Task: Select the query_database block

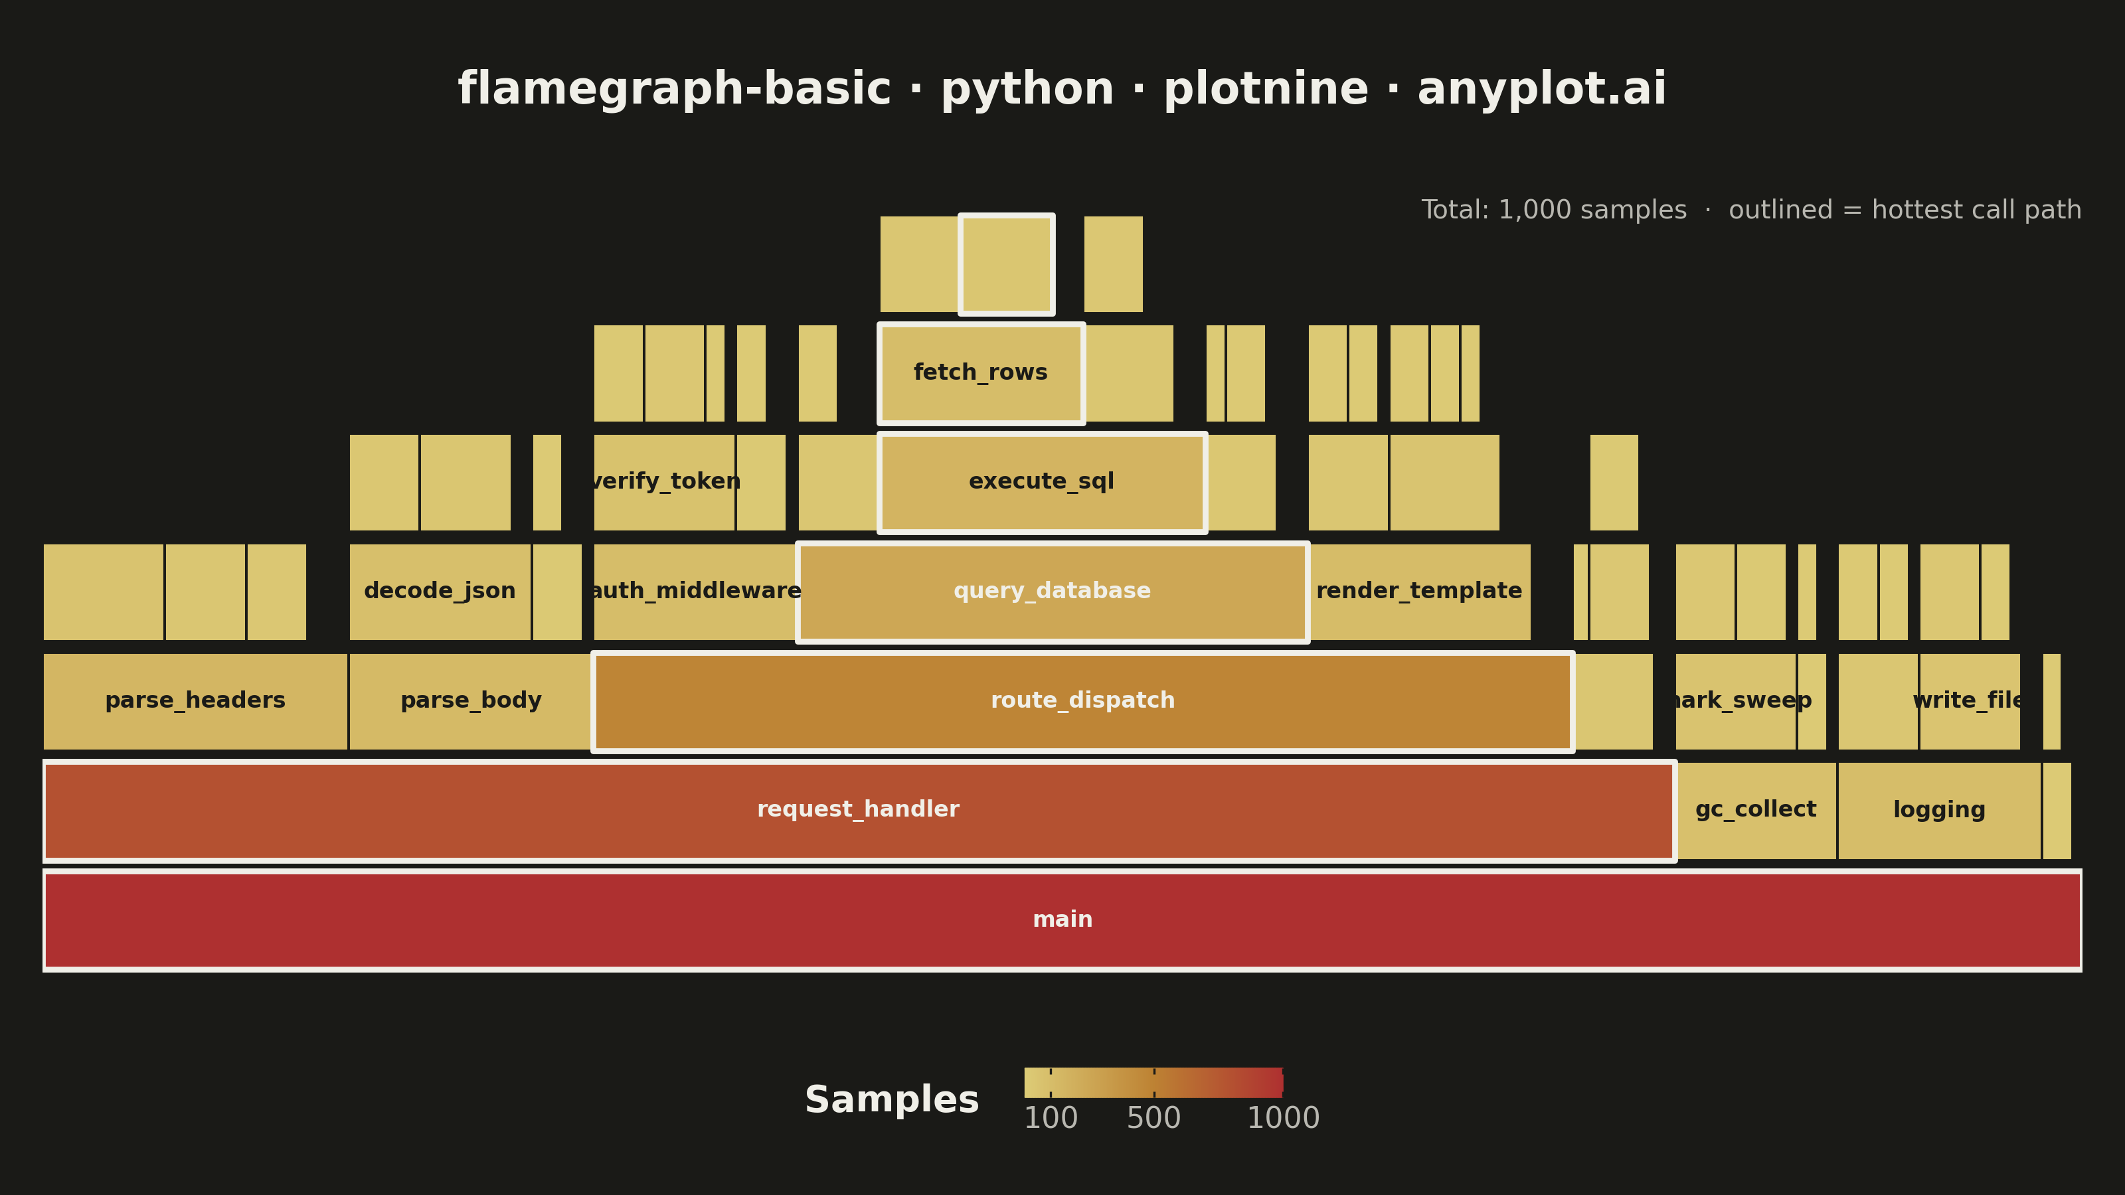Action: (1053, 592)
